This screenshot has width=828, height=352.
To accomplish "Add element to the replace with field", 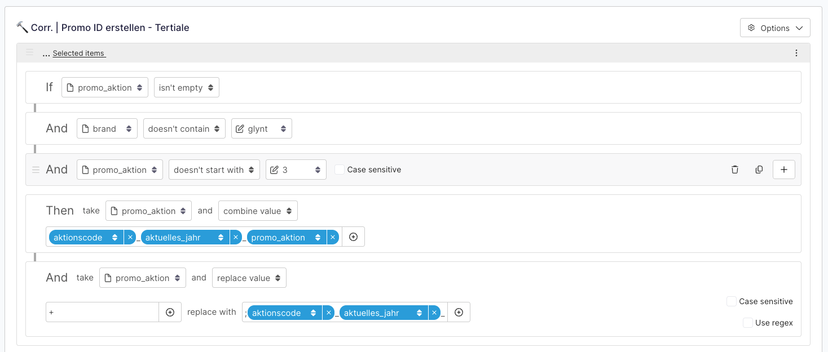I will 459,313.
